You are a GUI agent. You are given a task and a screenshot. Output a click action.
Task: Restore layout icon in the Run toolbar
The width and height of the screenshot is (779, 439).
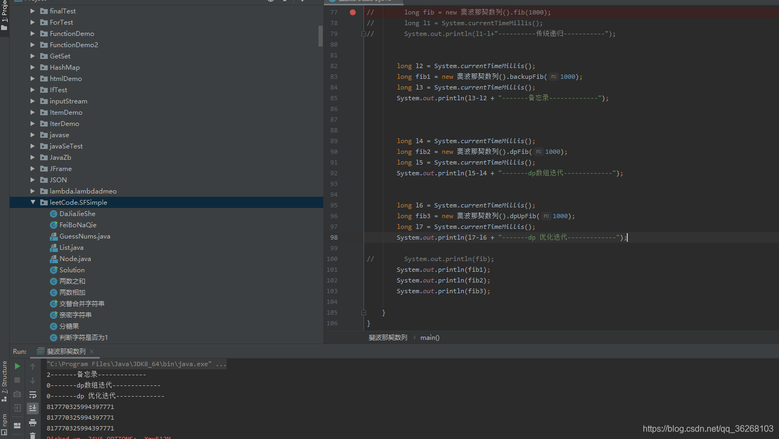point(17,425)
